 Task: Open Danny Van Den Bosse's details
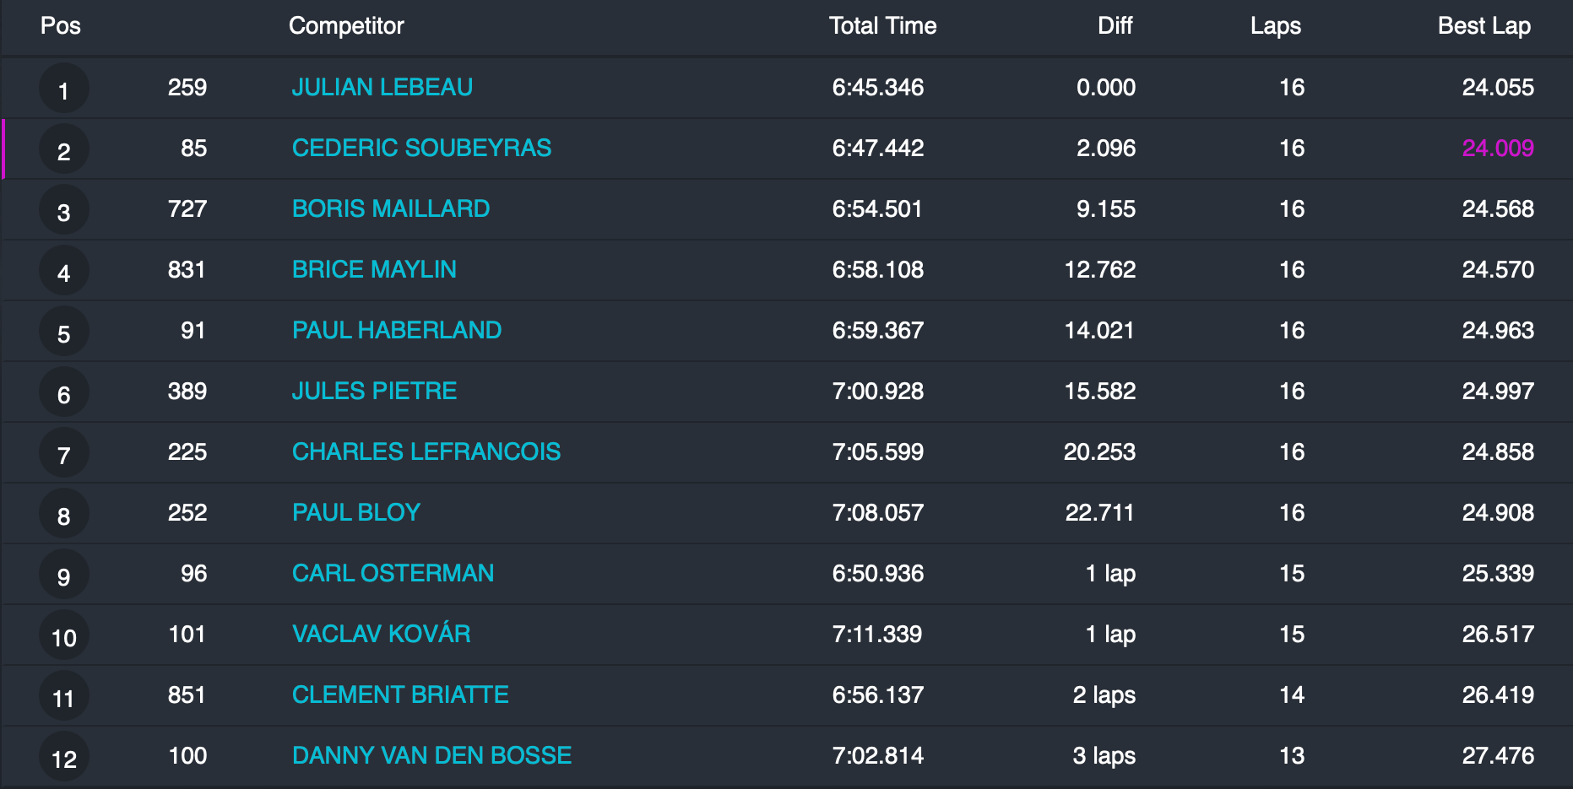[431, 756]
